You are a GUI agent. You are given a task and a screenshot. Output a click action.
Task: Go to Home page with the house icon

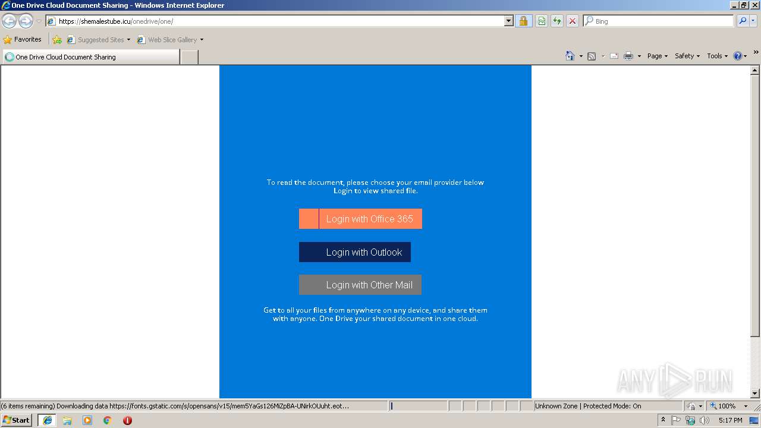click(570, 56)
